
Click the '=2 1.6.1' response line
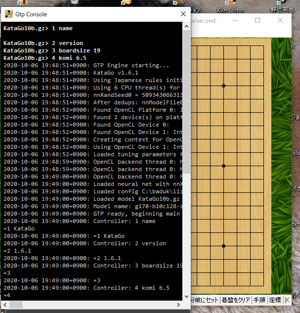point(17,251)
